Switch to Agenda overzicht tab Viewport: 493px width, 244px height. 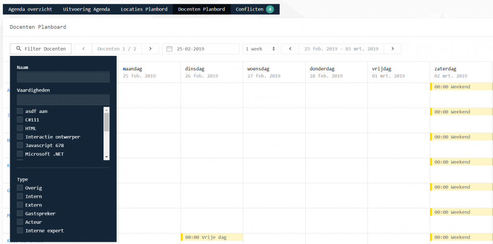[30, 9]
